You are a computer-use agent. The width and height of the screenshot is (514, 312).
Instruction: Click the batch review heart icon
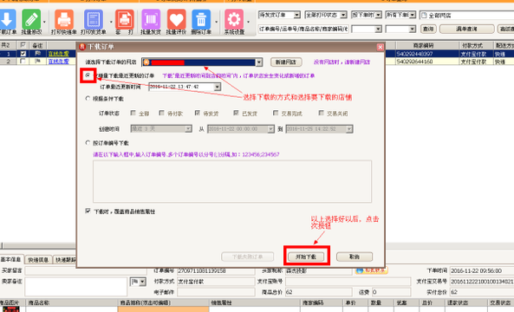point(176,19)
